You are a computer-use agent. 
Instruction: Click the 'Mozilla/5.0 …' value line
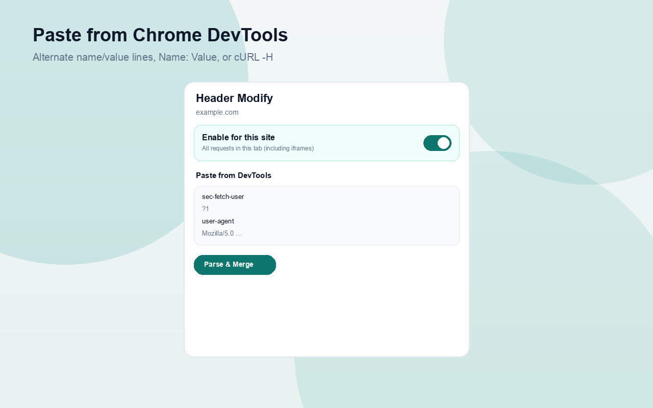pos(222,234)
